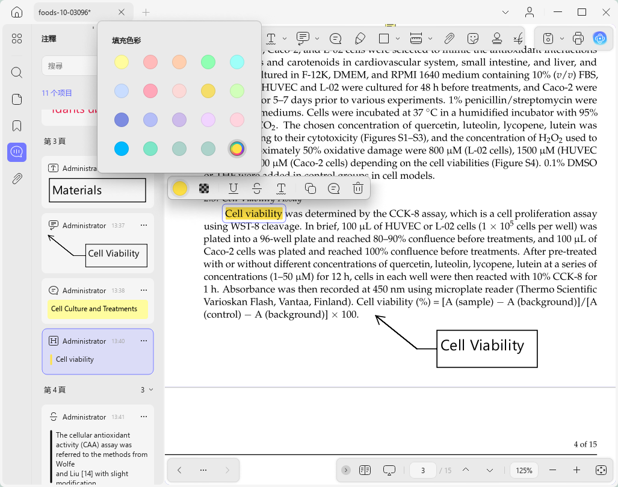618x487 pixels.
Task: Open options for the Cell viability highlight comment
Action: pos(144,341)
